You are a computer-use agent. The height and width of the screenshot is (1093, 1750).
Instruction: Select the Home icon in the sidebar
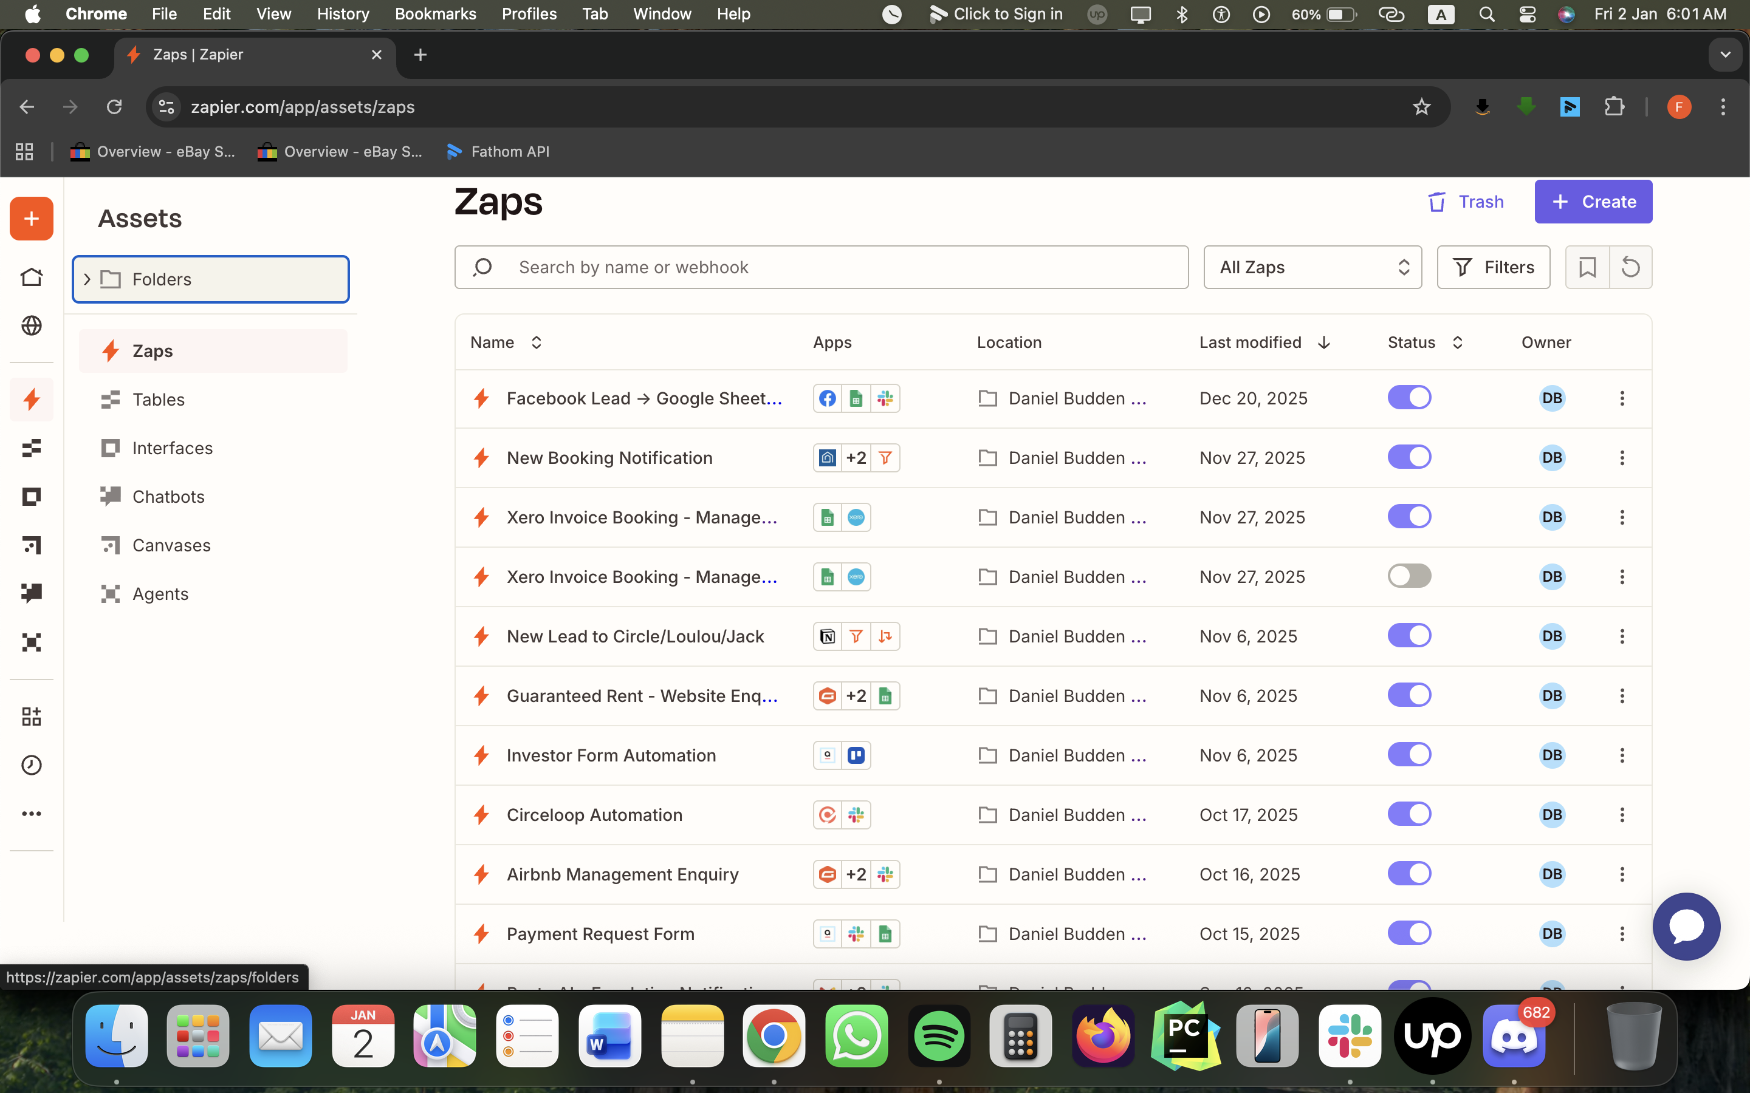(31, 277)
